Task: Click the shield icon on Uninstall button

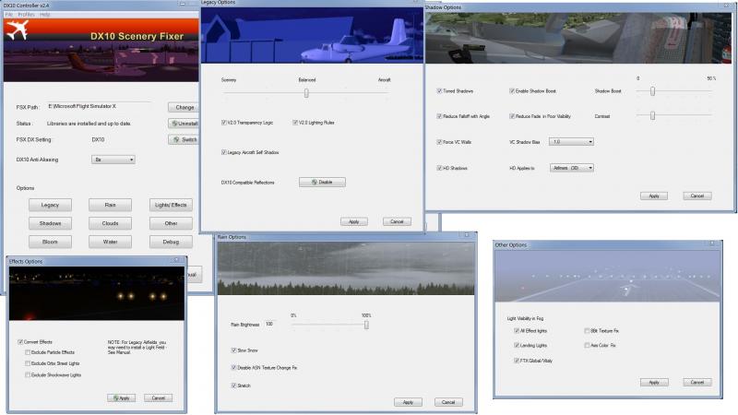Action: [x=174, y=124]
